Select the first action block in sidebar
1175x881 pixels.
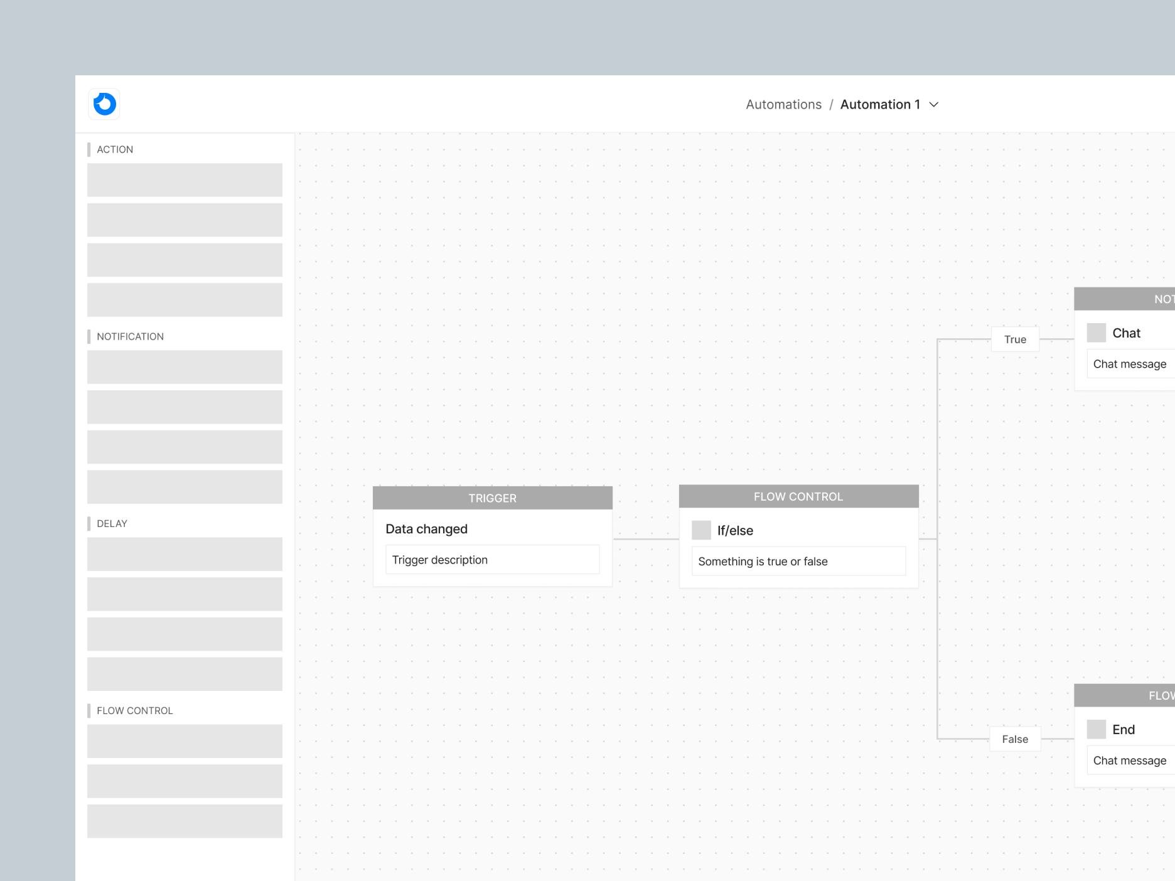coord(185,180)
